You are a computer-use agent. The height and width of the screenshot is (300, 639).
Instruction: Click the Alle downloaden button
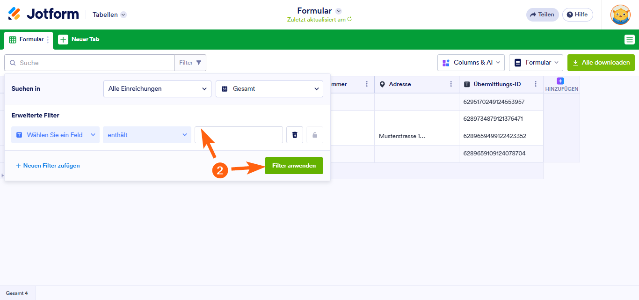point(601,63)
